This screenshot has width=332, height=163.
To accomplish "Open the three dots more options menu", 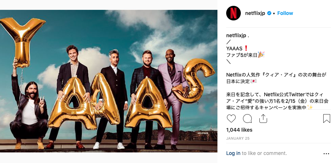I will pyautogui.click(x=326, y=154).
